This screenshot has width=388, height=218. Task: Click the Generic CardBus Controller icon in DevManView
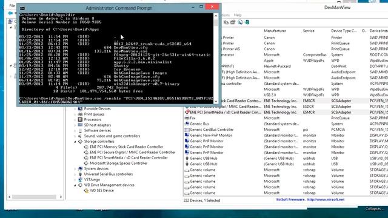187,130
